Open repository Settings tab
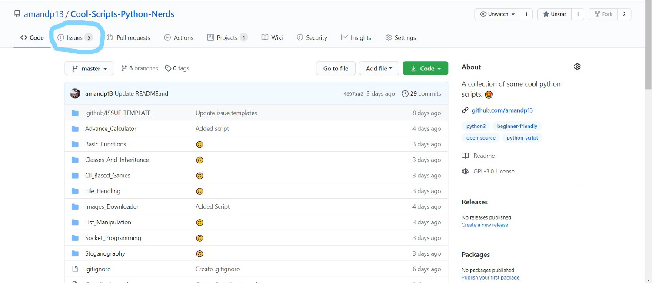Viewport: 652px width, 283px height. click(400, 37)
